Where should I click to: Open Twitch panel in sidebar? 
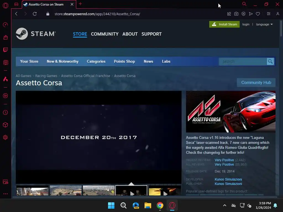click(x=6, y=50)
